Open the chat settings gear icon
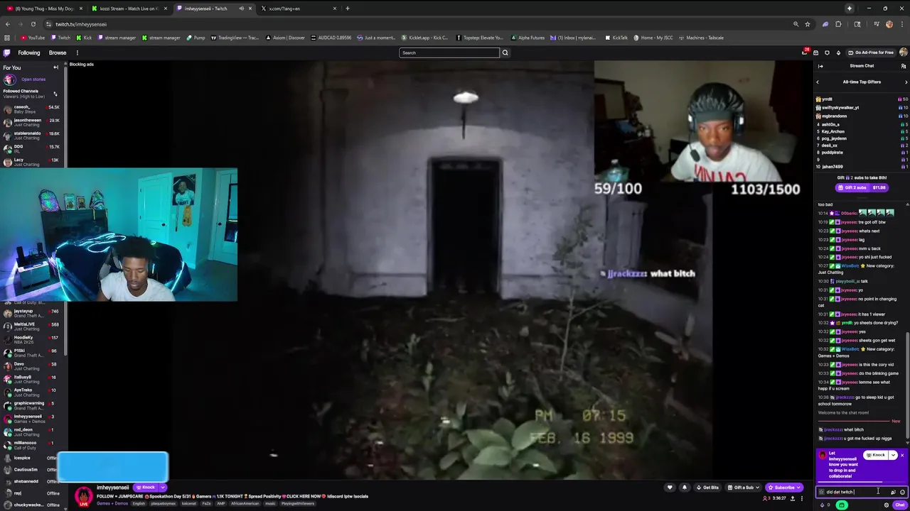910x511 pixels. click(x=886, y=505)
